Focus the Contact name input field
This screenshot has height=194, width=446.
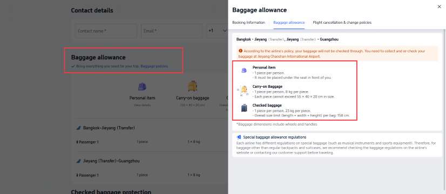106,31
